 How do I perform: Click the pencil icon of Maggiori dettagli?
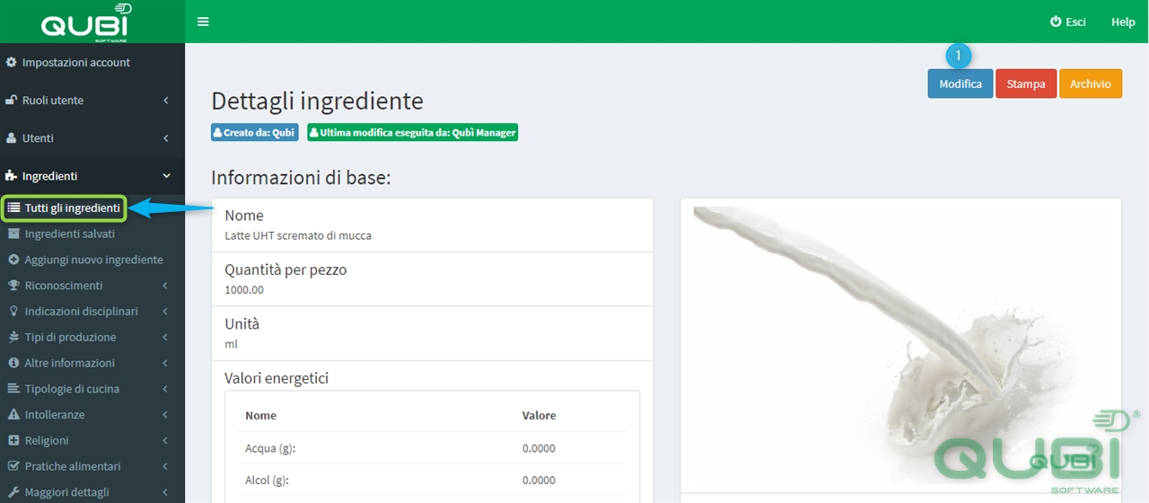tap(13, 492)
